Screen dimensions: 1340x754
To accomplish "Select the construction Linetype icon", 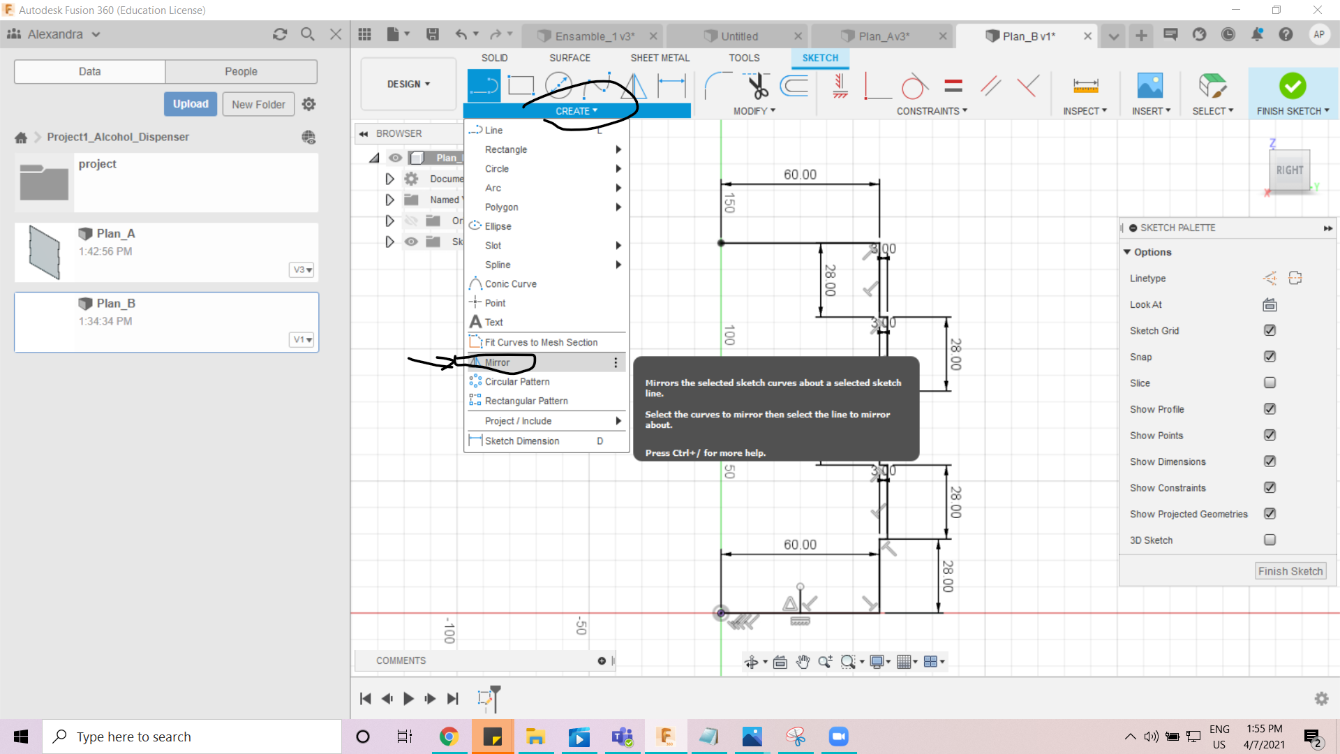I will [x=1270, y=278].
